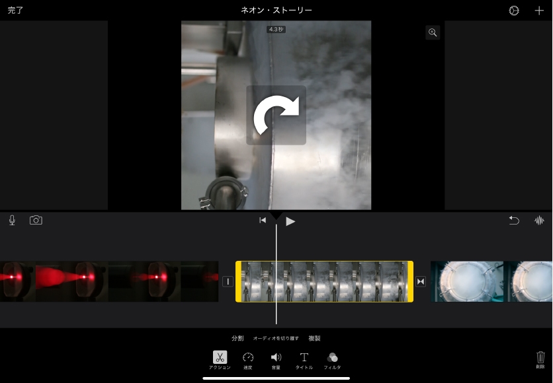The height and width of the screenshot is (383, 553).
Task: Toggle audio waveform display
Action: coord(539,221)
